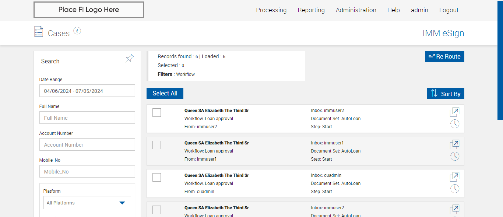View history for case From immuser2
The height and width of the screenshot is (217, 503).
coord(455,124)
